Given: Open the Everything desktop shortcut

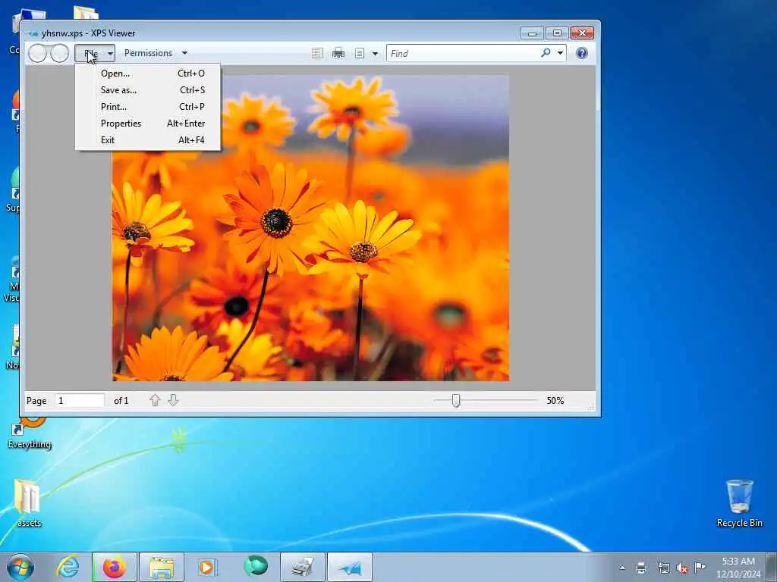Looking at the screenshot, I should [x=30, y=433].
